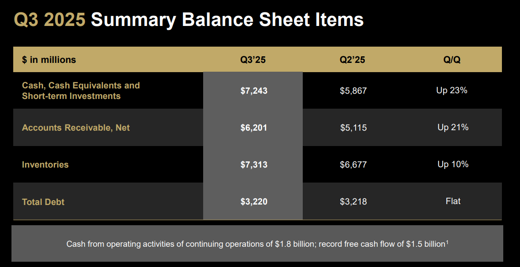
Task: Select the $7,243 Q3'25 cash value
Action: coord(254,91)
